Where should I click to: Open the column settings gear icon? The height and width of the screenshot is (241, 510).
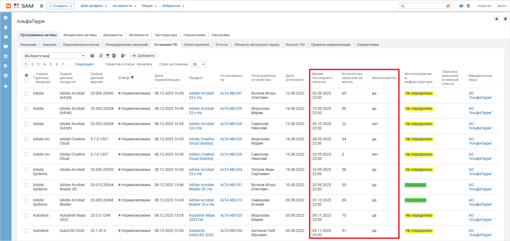click(27, 76)
